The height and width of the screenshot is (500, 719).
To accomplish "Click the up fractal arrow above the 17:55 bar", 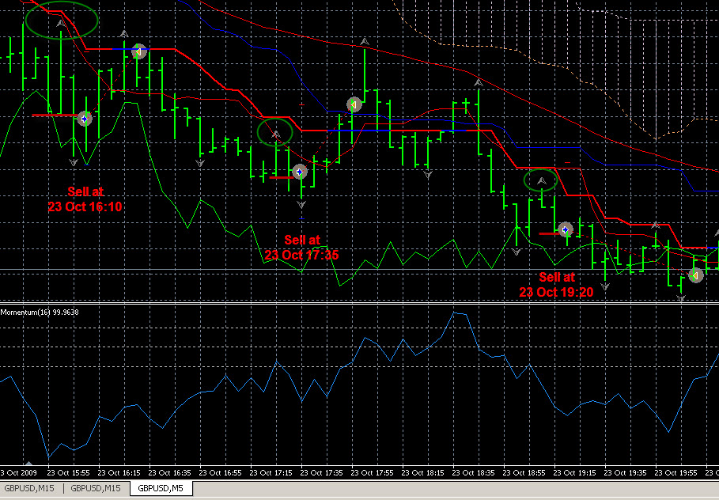I will coord(364,42).
